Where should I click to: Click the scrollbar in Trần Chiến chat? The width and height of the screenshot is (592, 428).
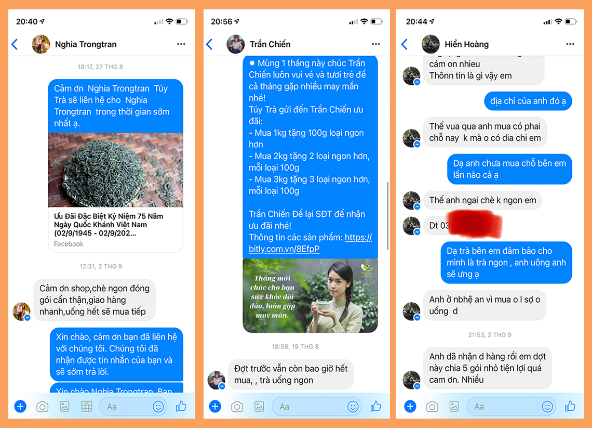[388, 216]
